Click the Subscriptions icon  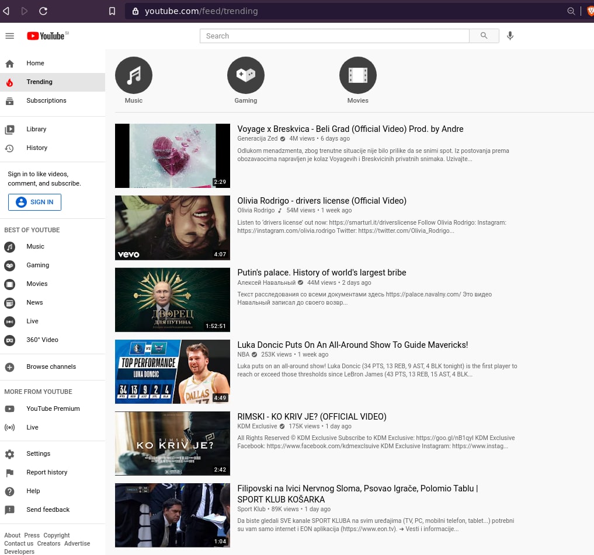coord(10,101)
